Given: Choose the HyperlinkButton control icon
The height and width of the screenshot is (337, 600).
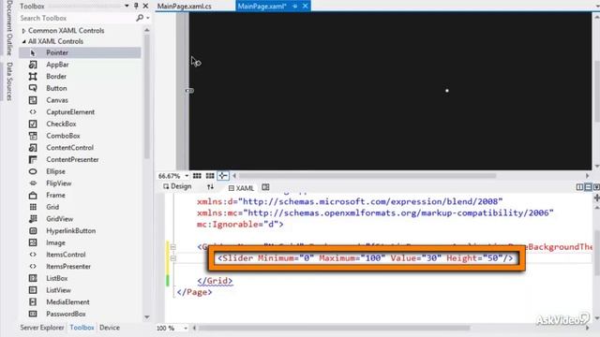Looking at the screenshot, I should point(33,231).
